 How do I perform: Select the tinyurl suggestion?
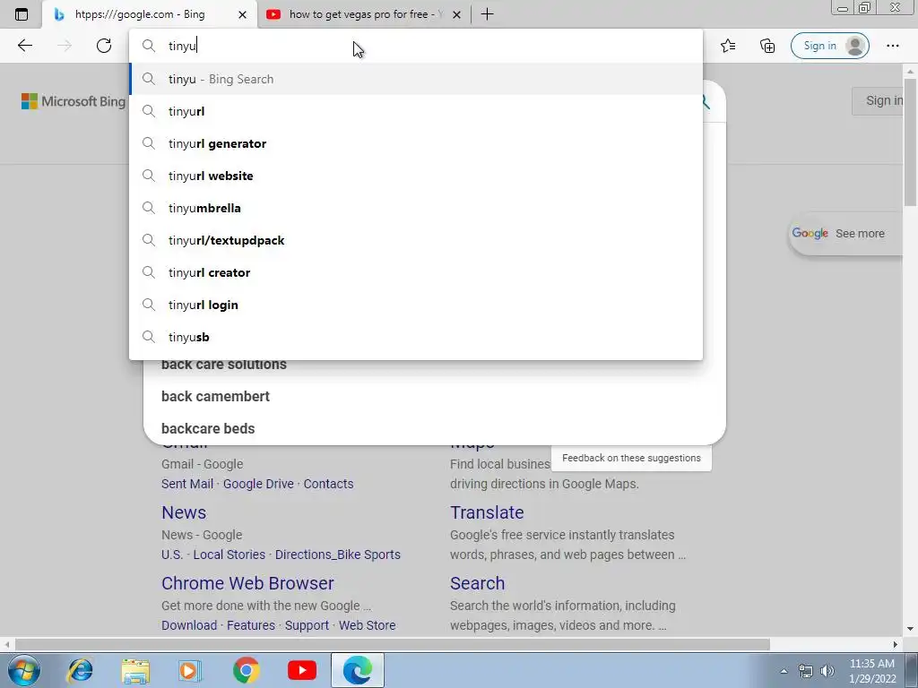coord(416,111)
